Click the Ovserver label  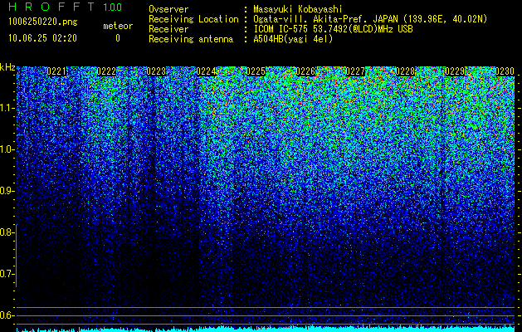coord(168,9)
